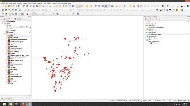The image size is (190, 106).
Task: Toggle the Render checkbox in status bar
Action: coord(172,101)
